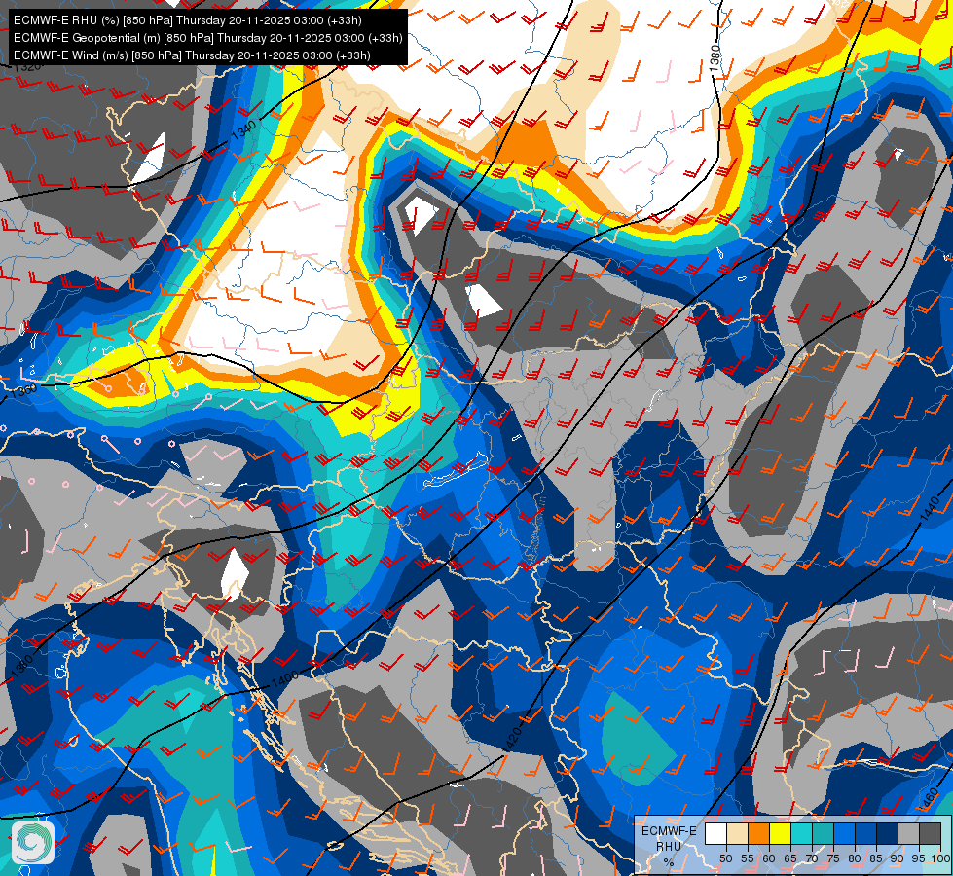The height and width of the screenshot is (876, 953).
Task: Click the 1460 geopotential contour label
Action: point(931,798)
